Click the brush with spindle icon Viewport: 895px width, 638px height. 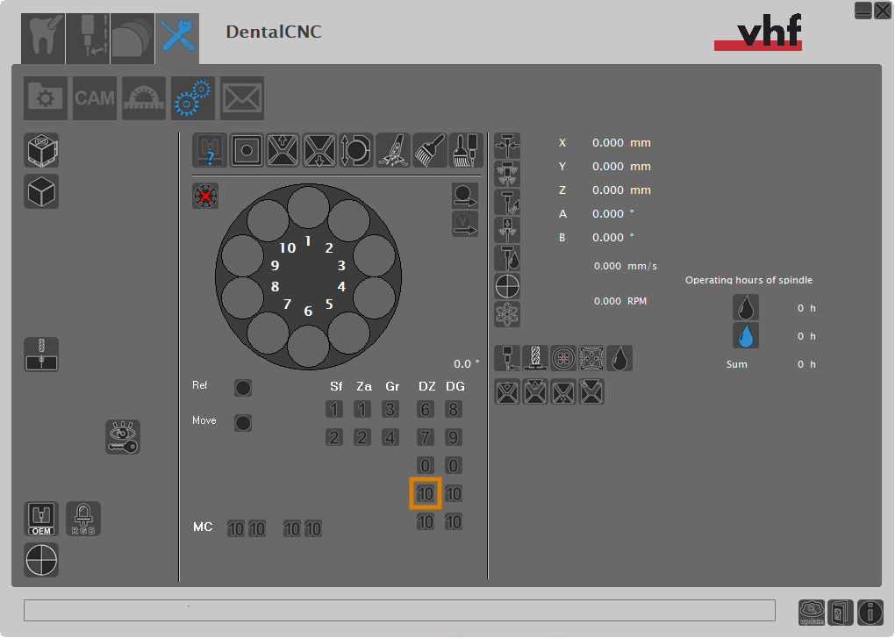coord(466,150)
